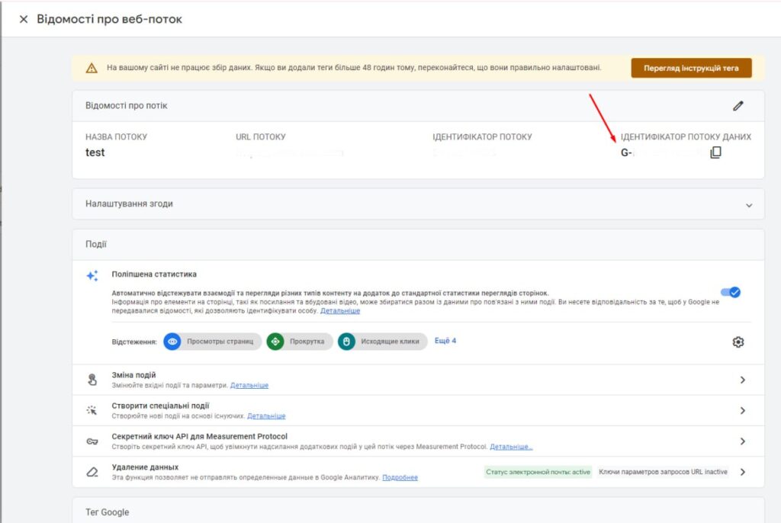Copy the measurement ID with the copy icon
Viewport: 781px width, 523px height.
coord(715,152)
